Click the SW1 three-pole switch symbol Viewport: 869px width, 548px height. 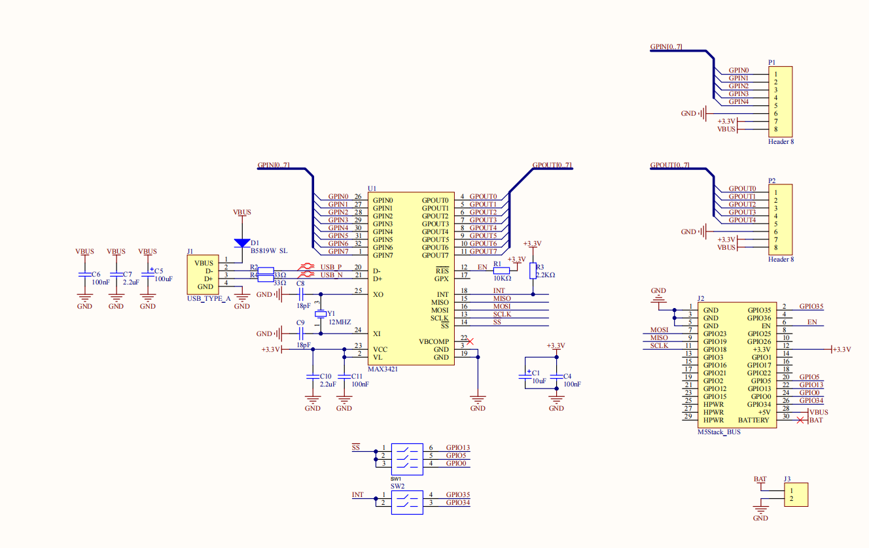pyautogui.click(x=407, y=458)
